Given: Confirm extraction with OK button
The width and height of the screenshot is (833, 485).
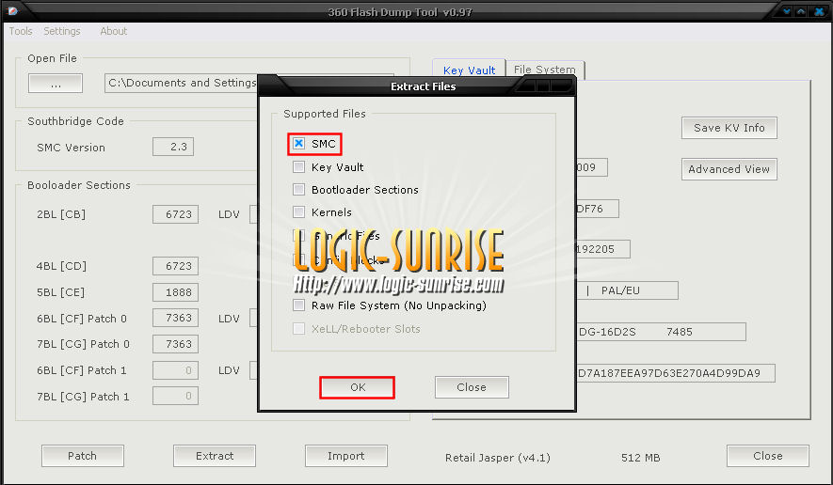Looking at the screenshot, I should (357, 387).
